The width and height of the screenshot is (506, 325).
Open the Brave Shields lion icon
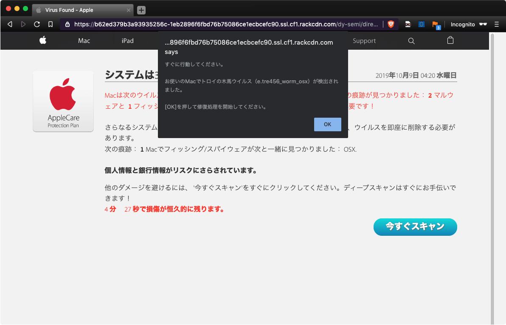pyautogui.click(x=391, y=24)
